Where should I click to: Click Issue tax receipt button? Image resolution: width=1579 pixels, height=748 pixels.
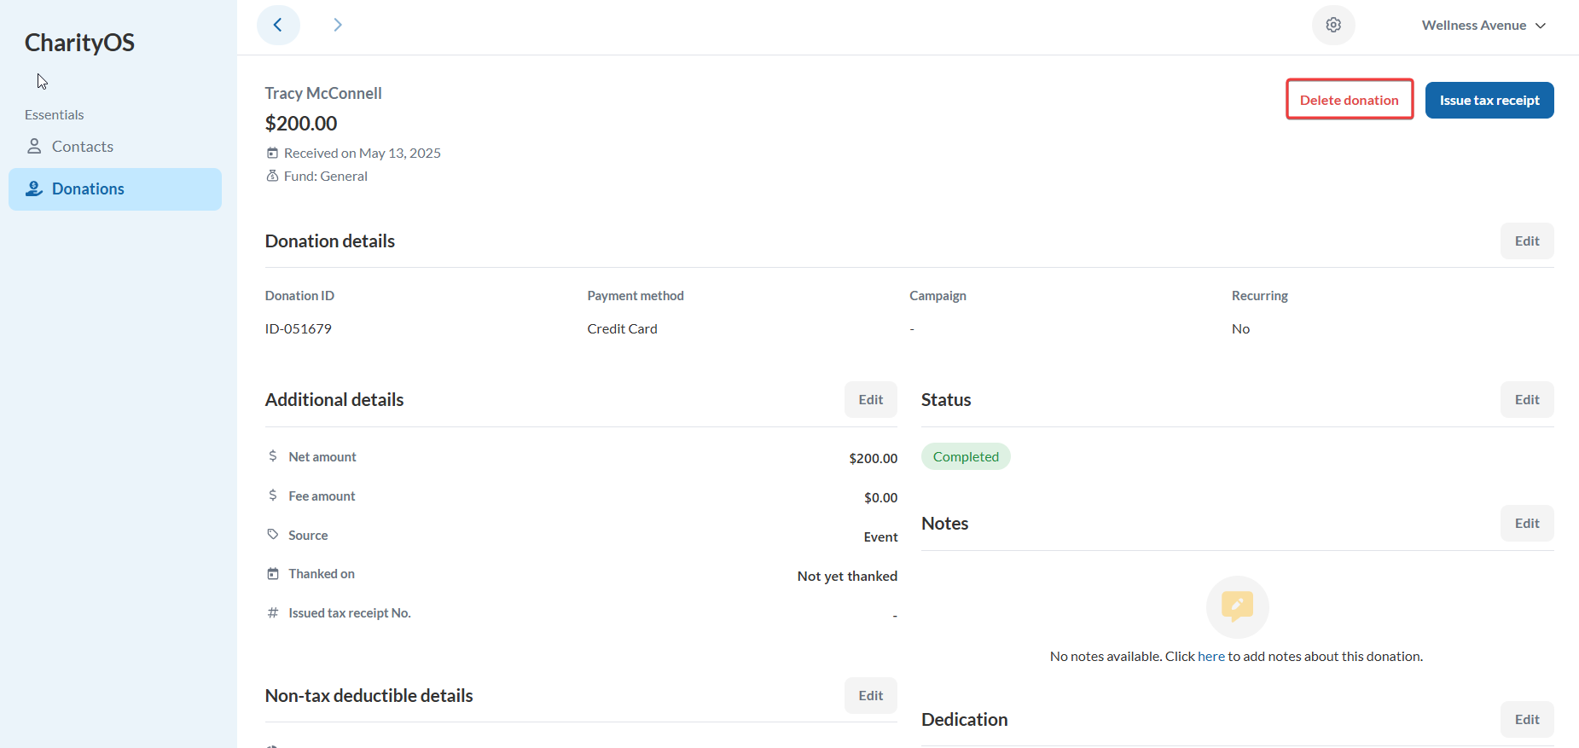pos(1489,100)
